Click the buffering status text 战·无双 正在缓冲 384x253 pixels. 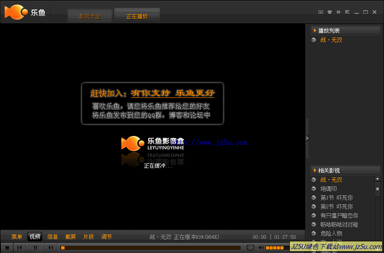184,237
